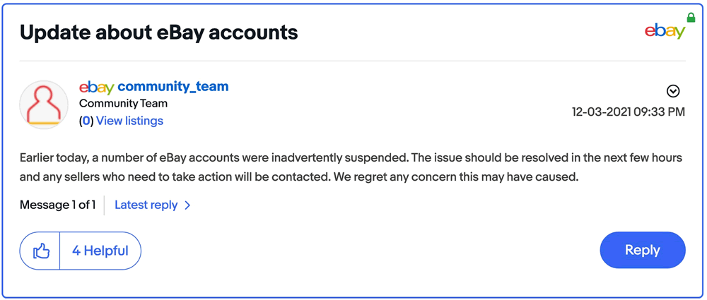Click the community_team avatar image
707x300 pixels.
44,105
